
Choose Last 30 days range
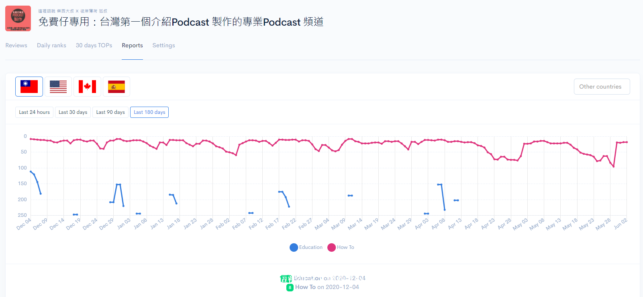coord(73,112)
